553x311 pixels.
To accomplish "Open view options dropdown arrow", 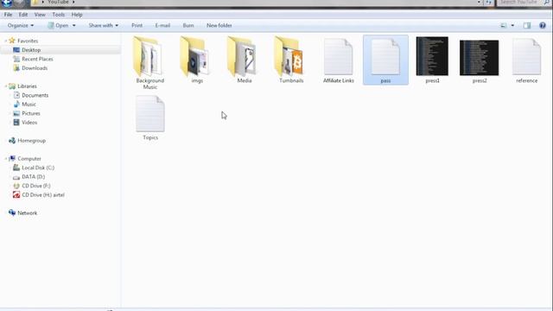I will pos(512,25).
